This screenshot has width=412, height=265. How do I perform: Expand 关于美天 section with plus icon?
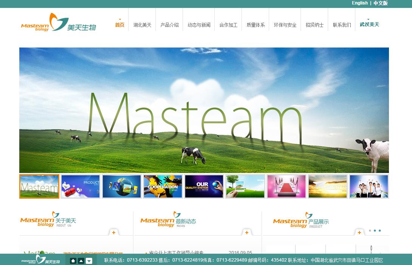click(113, 233)
